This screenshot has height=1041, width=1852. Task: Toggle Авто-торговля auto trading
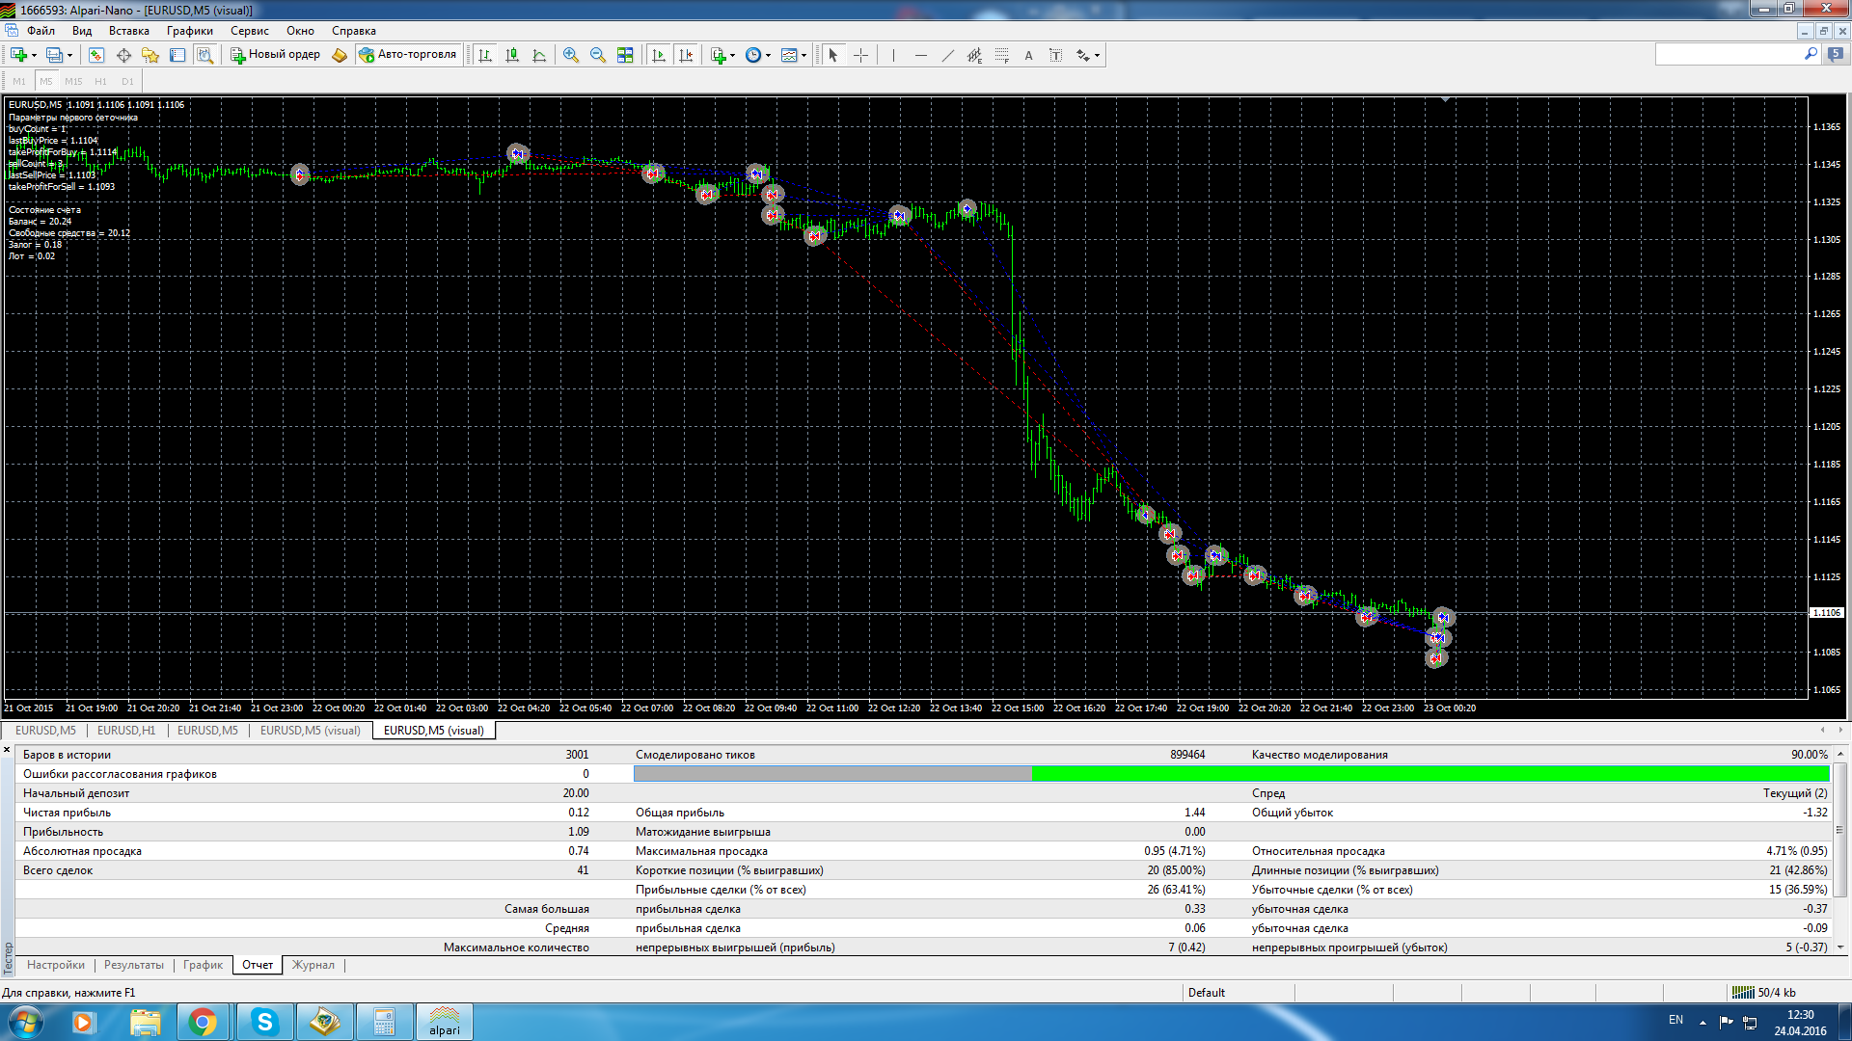click(408, 55)
